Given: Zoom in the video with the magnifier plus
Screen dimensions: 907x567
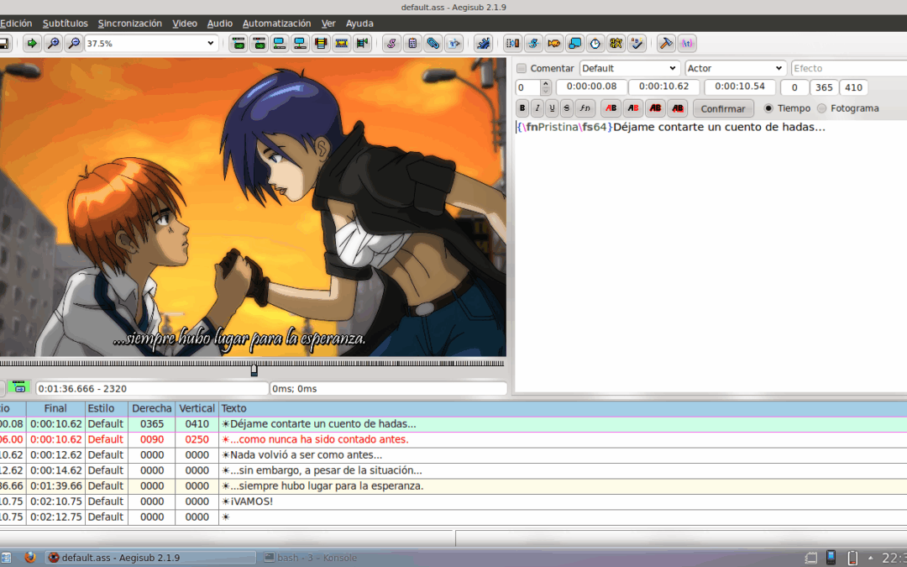Looking at the screenshot, I should [53, 44].
